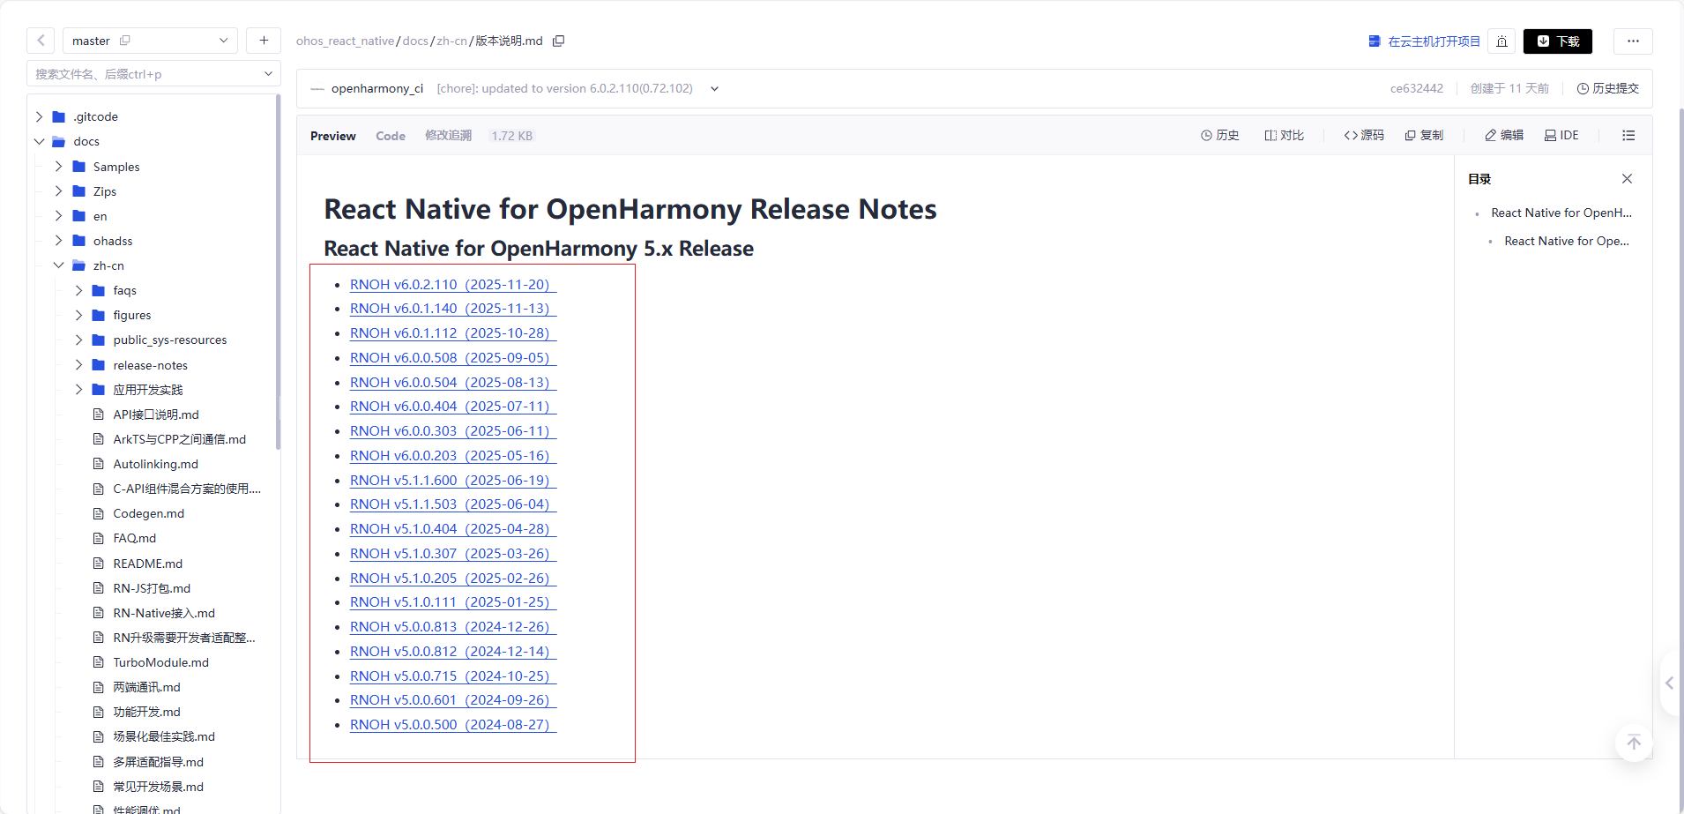Open 多屏适配指导.md file
1684x814 pixels.
pyautogui.click(x=158, y=762)
